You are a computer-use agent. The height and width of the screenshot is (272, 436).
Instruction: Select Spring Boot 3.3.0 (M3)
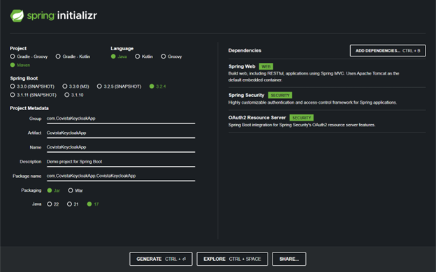coord(75,86)
